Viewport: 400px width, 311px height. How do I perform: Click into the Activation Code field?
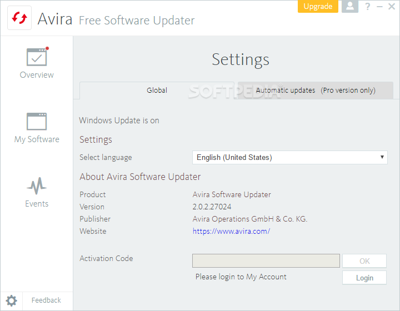coord(266,260)
